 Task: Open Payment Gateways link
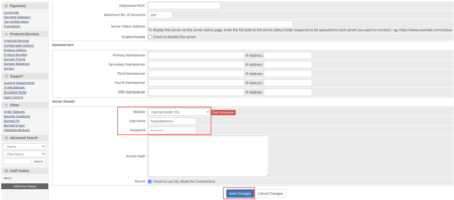pos(17,17)
